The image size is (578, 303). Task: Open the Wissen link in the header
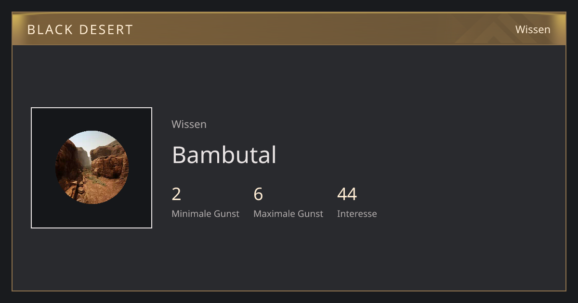pyautogui.click(x=533, y=29)
